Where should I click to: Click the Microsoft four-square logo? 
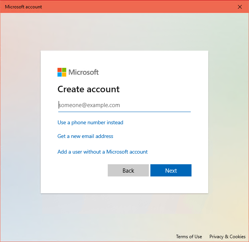[x=62, y=72]
